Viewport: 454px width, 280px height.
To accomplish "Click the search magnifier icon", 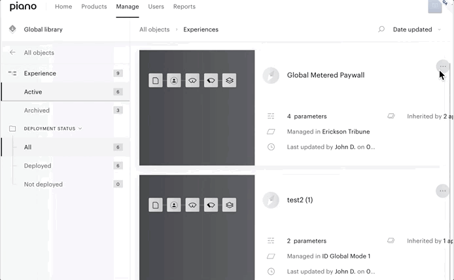I will click(x=381, y=29).
